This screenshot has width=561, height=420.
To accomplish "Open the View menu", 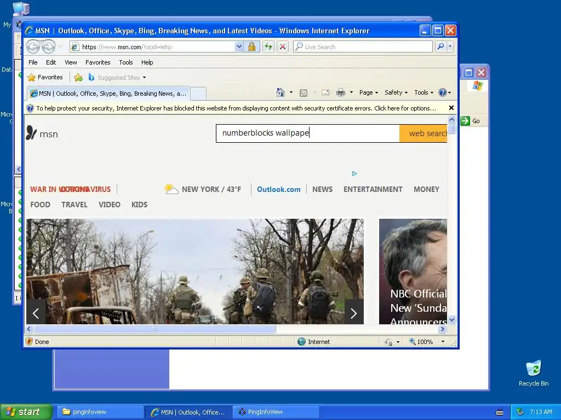I will (x=71, y=62).
